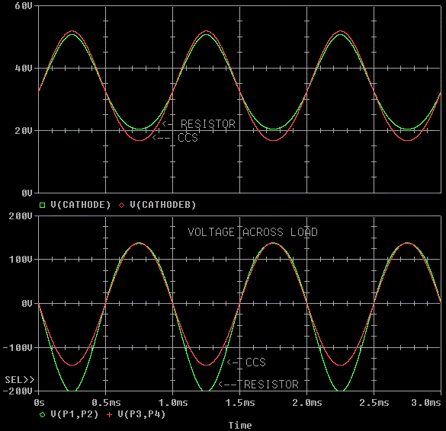This screenshot has height=431, width=446.
Task: Click the lower plot CCS annotation
Action: [255, 362]
